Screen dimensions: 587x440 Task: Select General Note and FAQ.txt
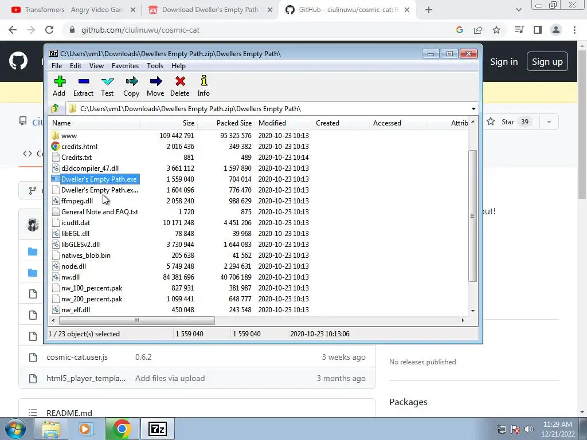(100, 212)
